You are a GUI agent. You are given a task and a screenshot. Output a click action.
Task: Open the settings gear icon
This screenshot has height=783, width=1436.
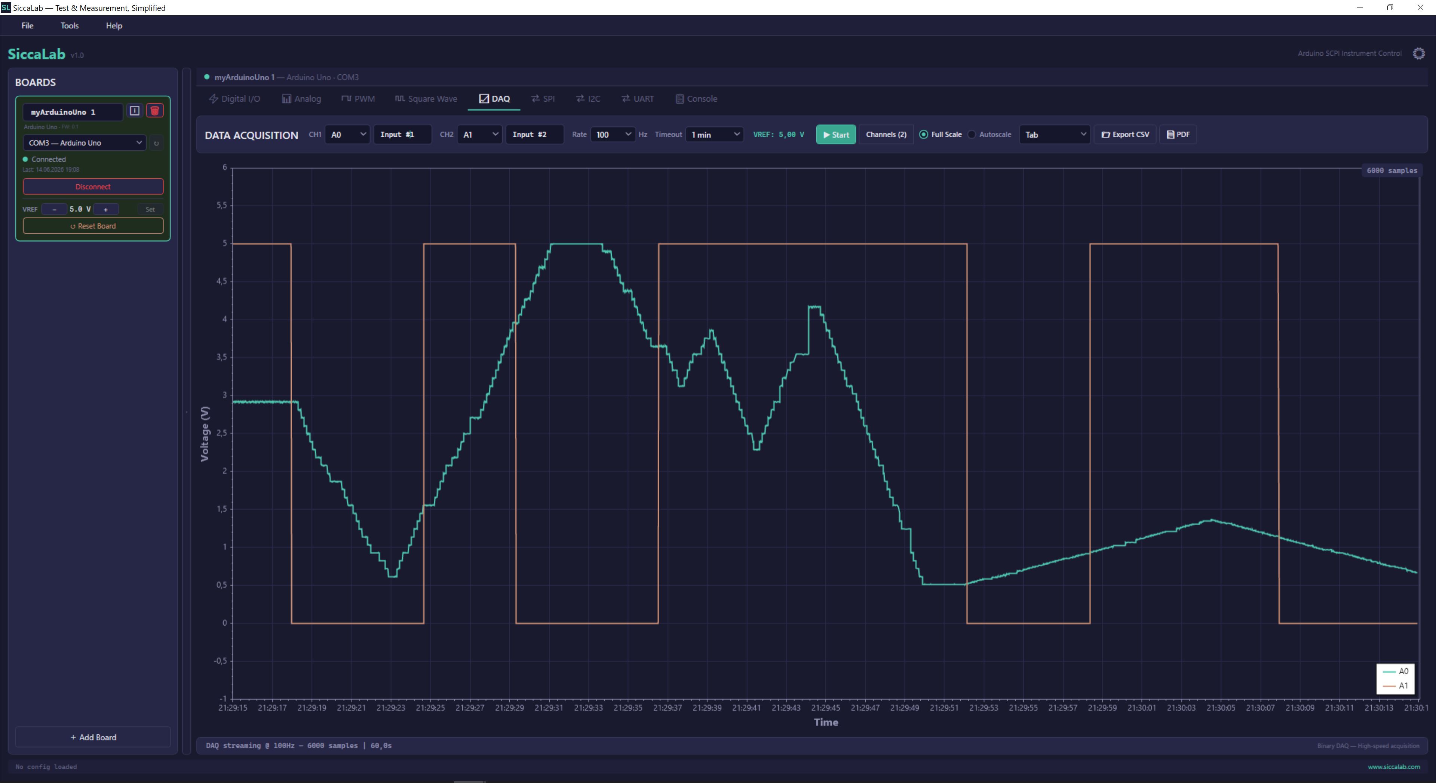(1419, 53)
